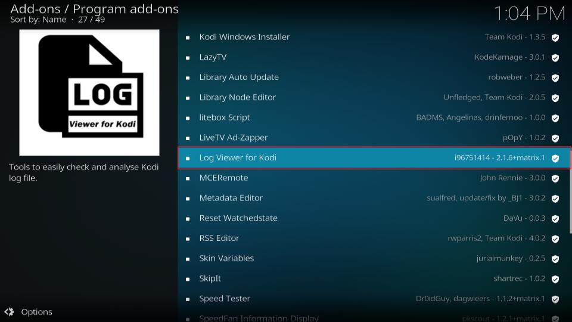Click author text 'KodeKarnage - 3.0.1'

point(509,57)
